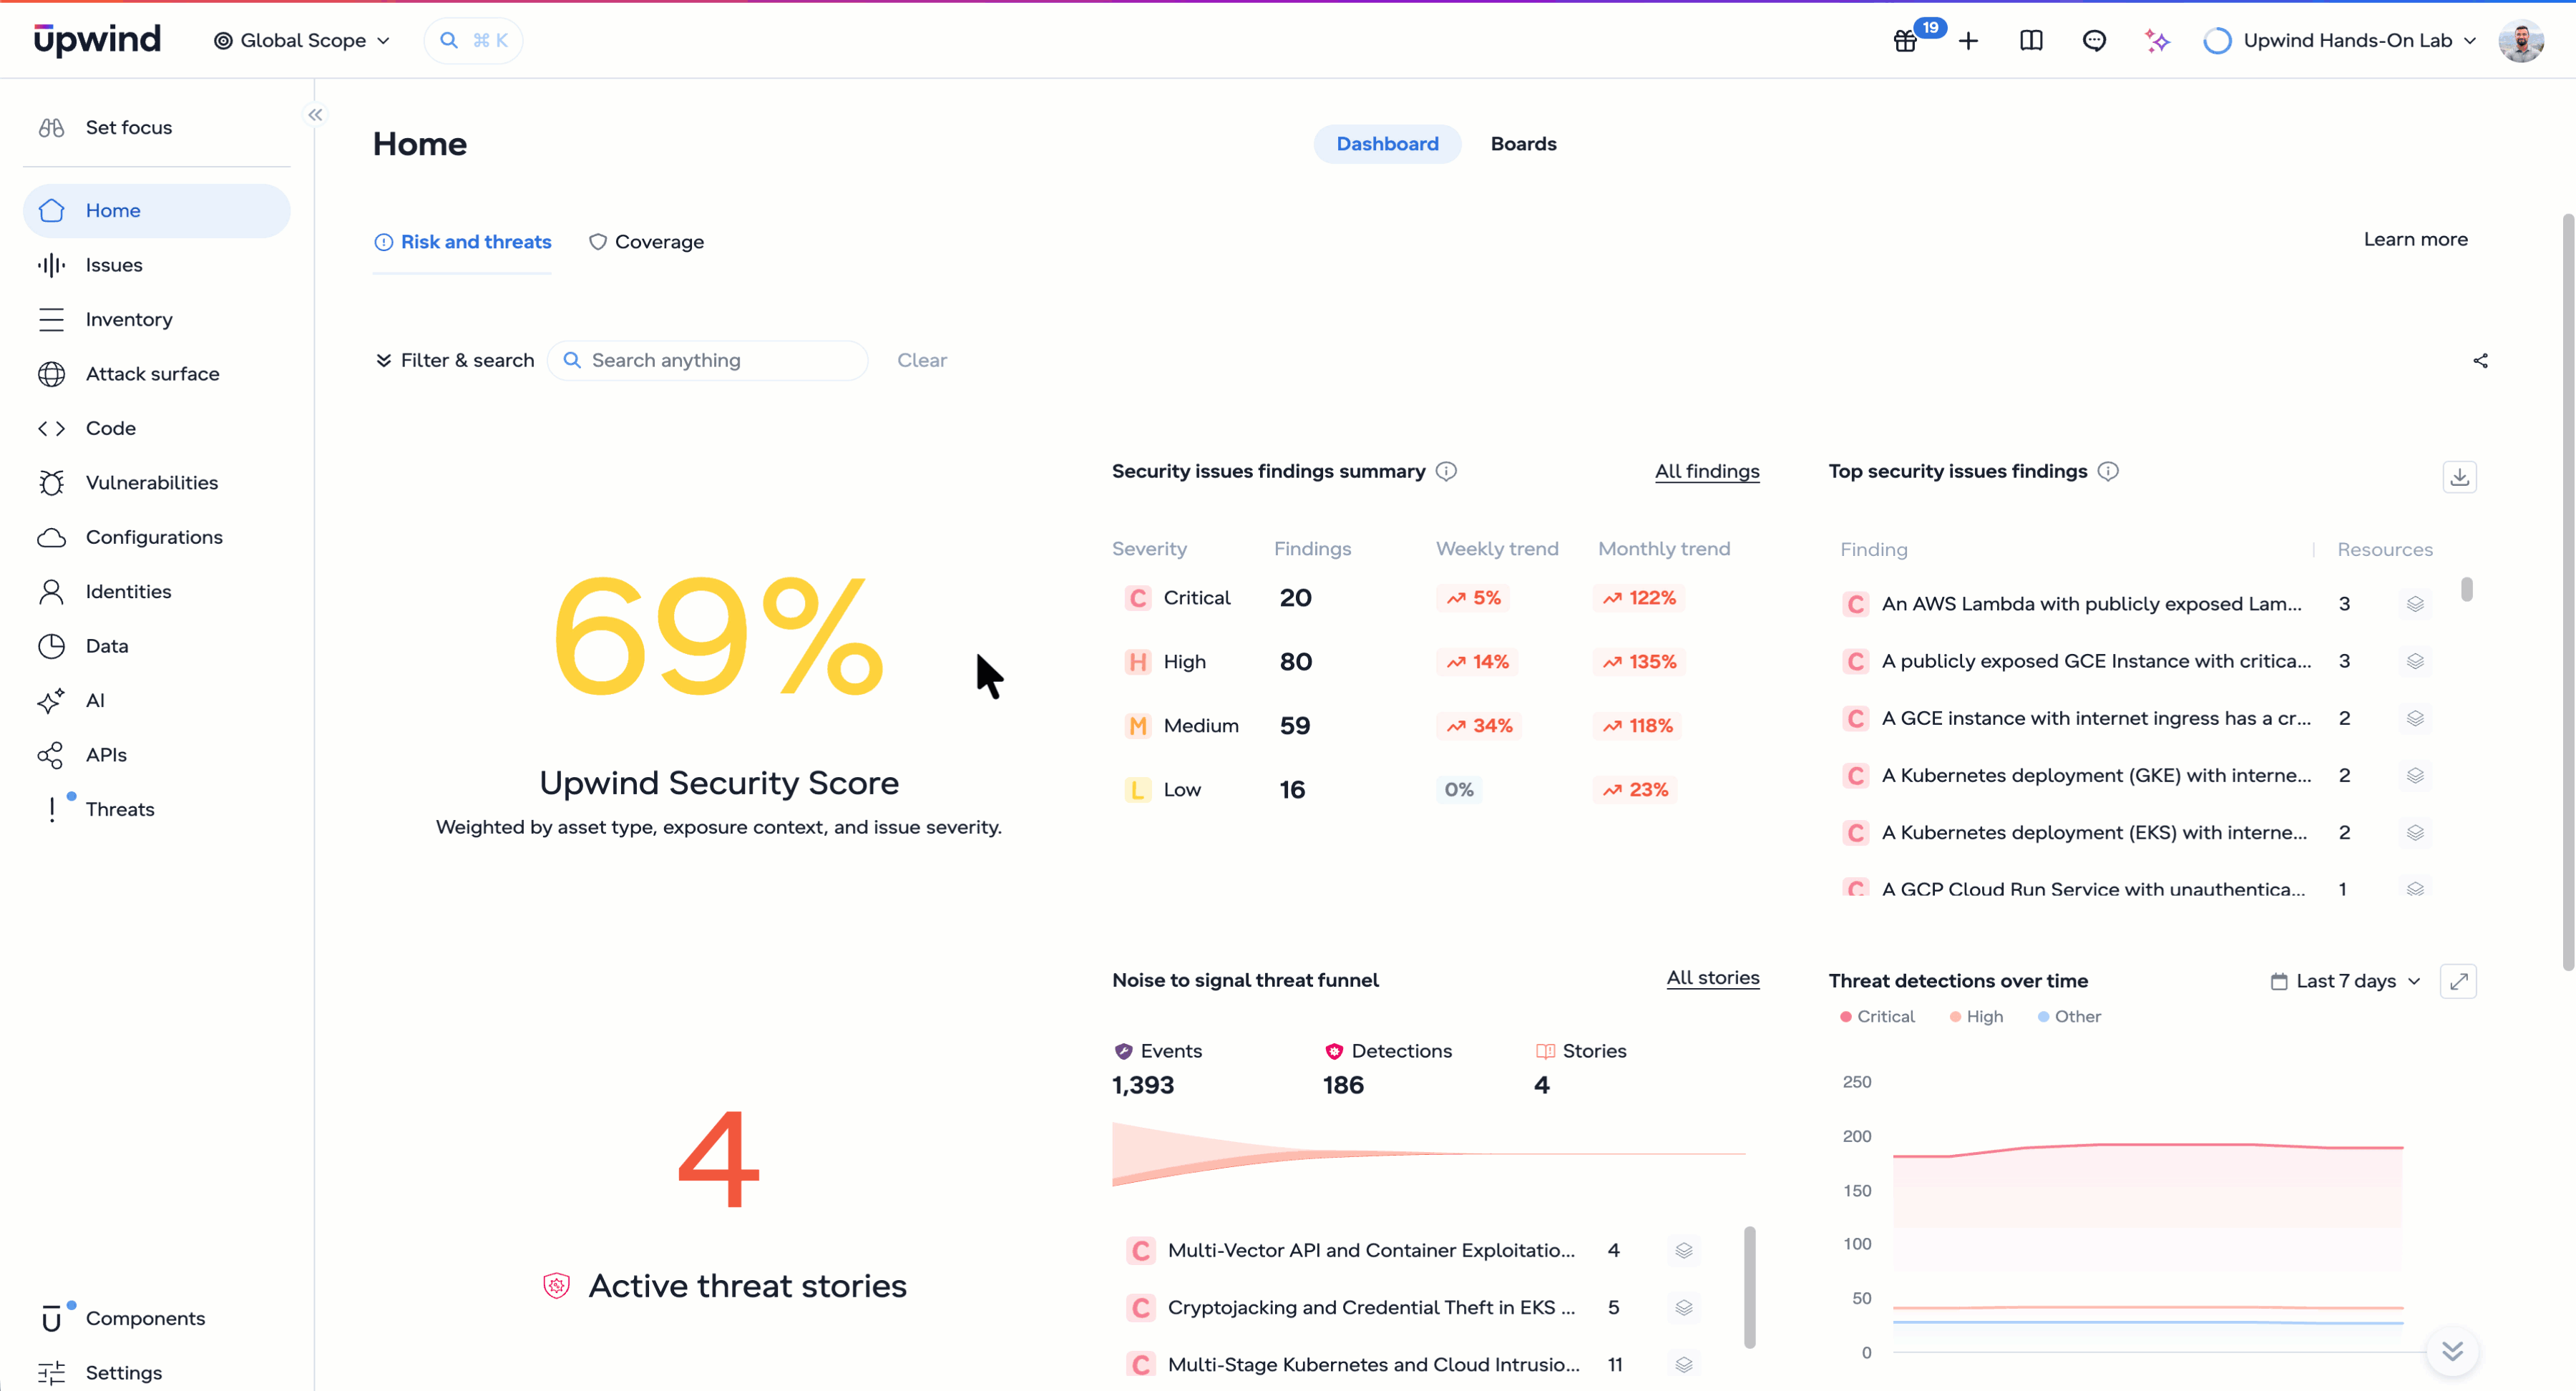This screenshot has height=1391, width=2576.
Task: Select Risk and threats tab
Action: 462,242
